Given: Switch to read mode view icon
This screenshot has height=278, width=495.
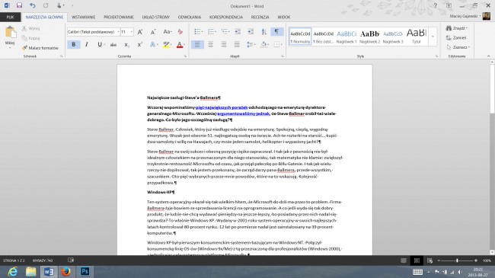Looking at the screenshot, I should click(x=404, y=260).
